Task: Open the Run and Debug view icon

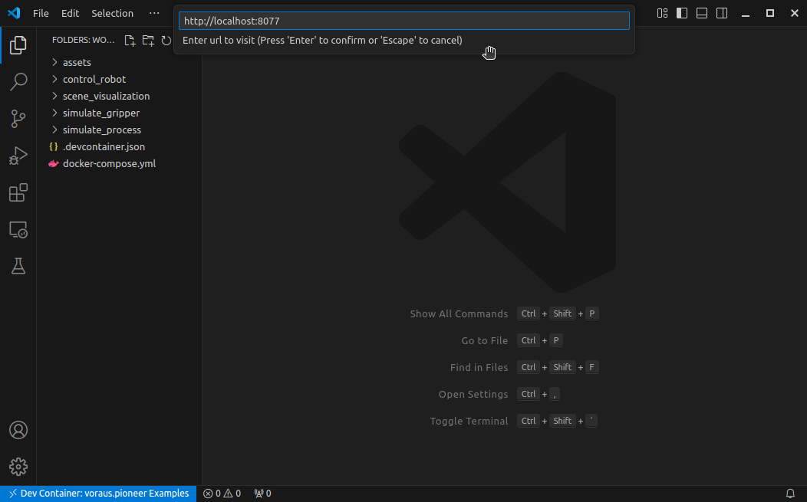Action: click(x=18, y=156)
